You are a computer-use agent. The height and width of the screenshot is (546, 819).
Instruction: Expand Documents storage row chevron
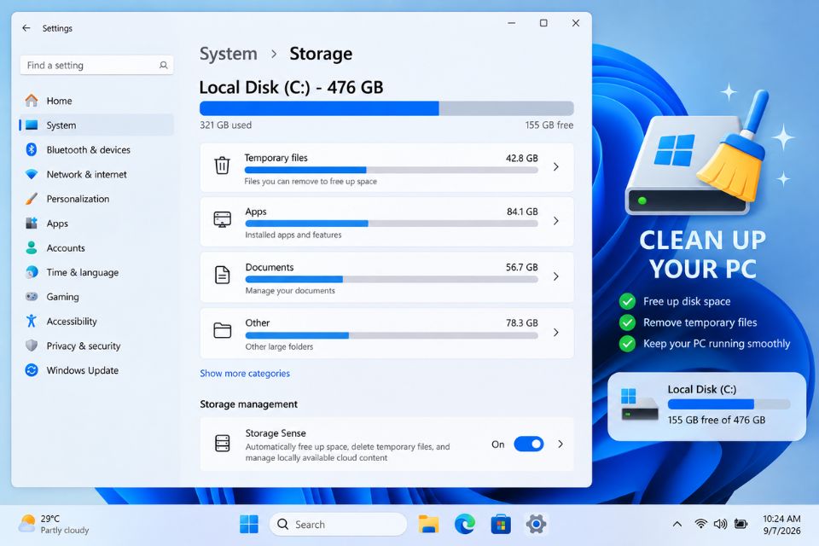pos(556,276)
